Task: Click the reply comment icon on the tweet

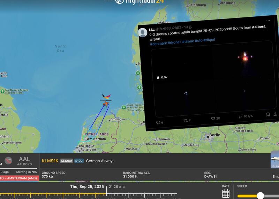Action: [x=158, y=123]
